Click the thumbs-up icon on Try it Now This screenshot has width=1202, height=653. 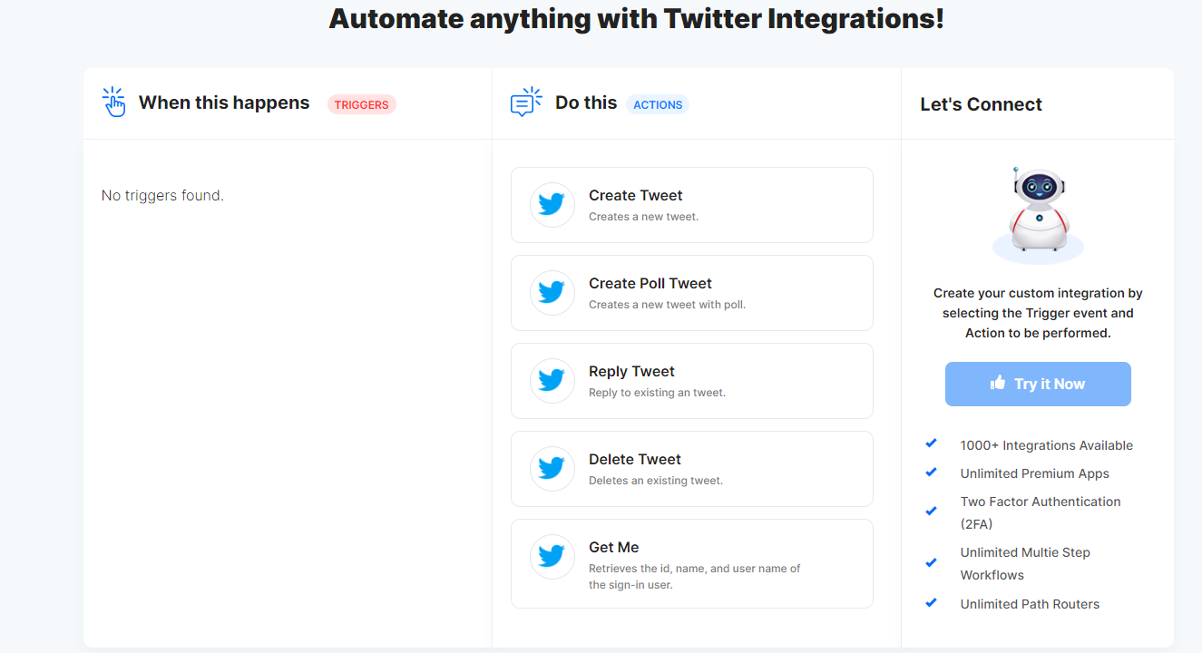pyautogui.click(x=998, y=383)
